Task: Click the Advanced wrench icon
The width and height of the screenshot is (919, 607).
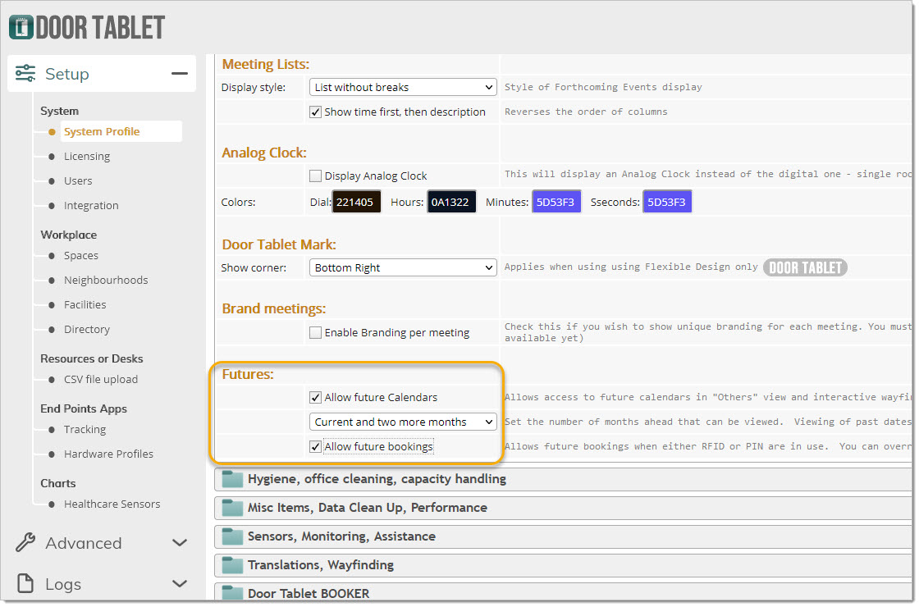Action: [25, 543]
